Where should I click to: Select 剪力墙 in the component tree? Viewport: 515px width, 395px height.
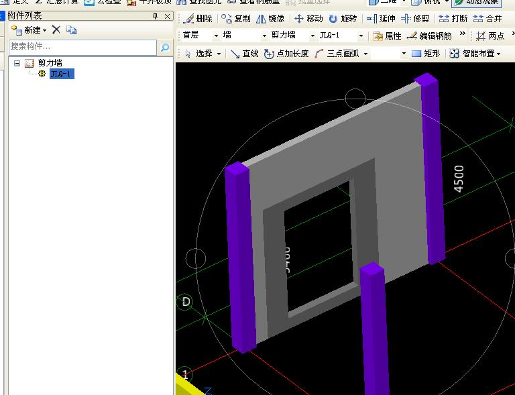tap(50, 63)
